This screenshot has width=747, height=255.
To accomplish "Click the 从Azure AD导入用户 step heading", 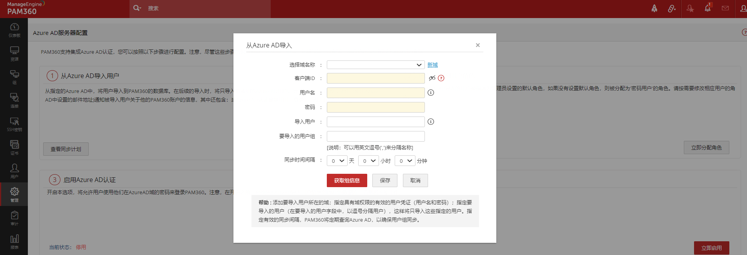I will [90, 76].
